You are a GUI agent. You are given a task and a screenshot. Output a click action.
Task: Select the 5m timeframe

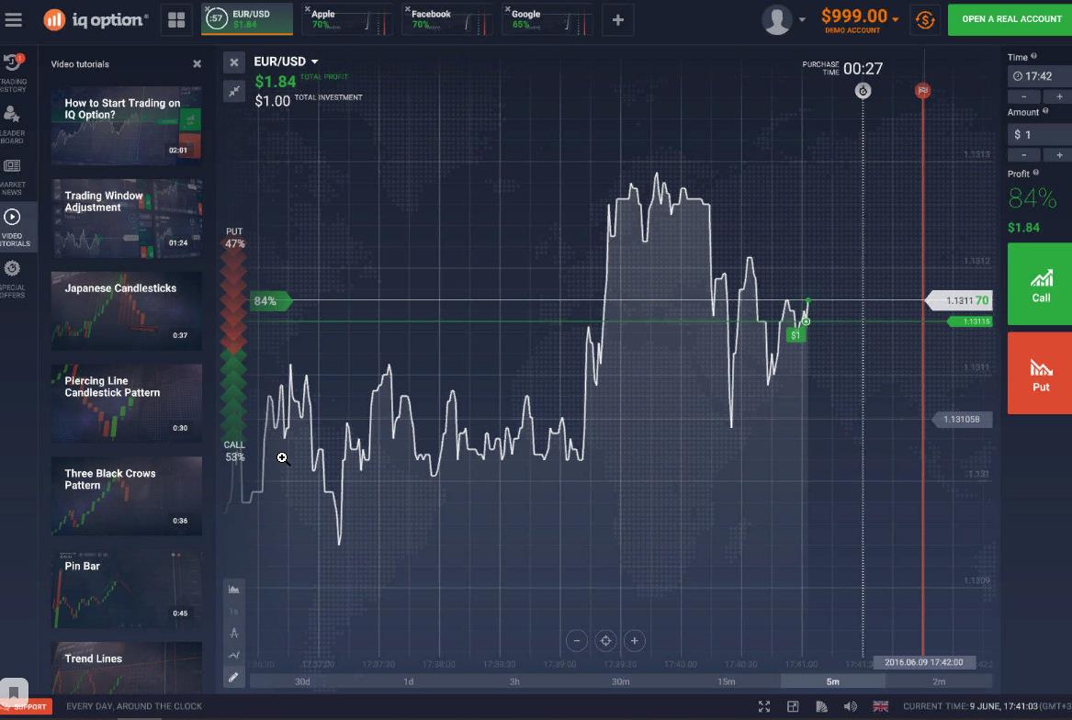point(833,681)
